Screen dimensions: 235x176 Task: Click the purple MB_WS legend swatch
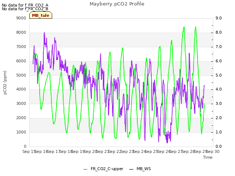[x=131, y=169]
